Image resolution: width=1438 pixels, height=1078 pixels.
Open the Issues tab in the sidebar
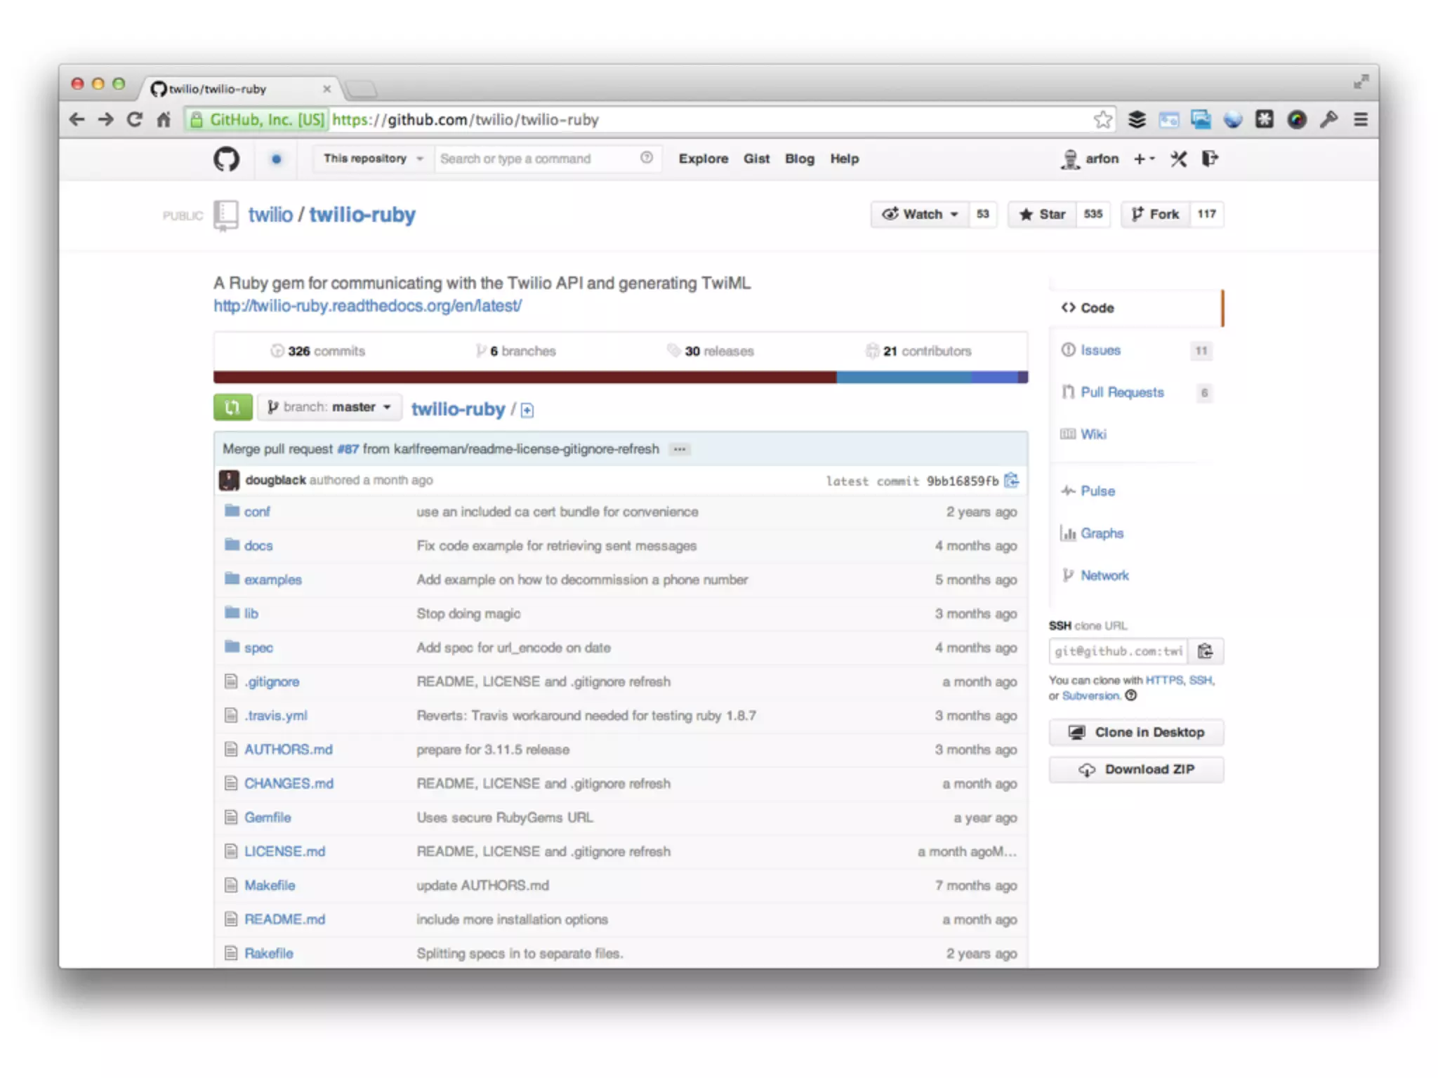1100,350
